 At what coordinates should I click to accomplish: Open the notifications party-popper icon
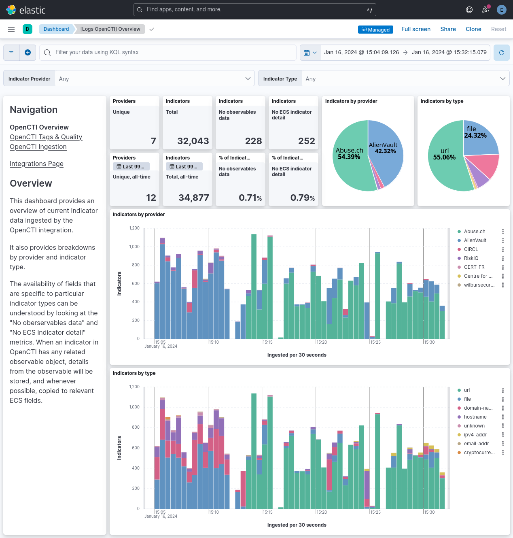click(485, 9)
